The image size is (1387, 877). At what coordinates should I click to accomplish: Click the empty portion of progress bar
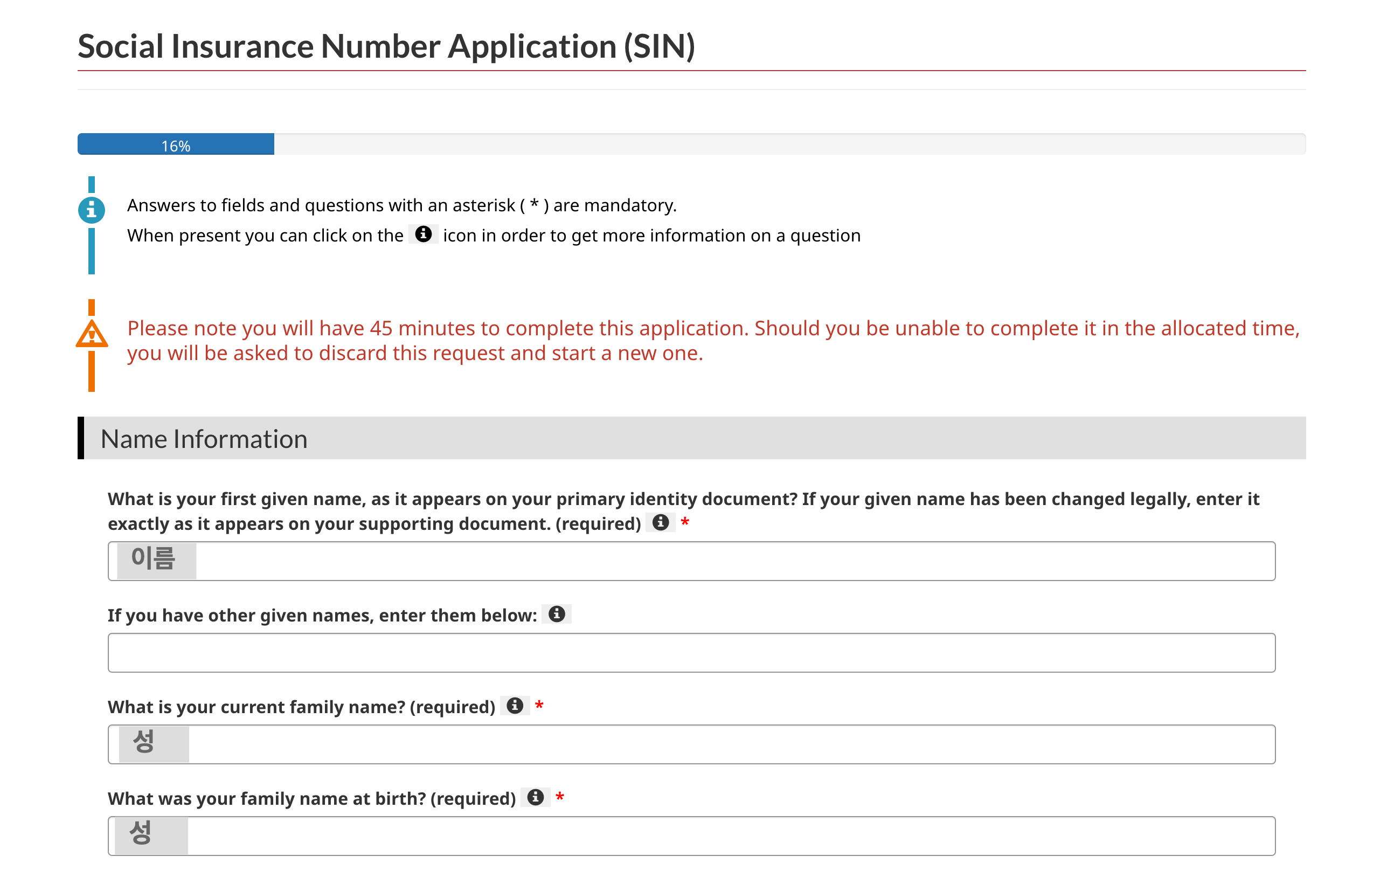click(789, 144)
